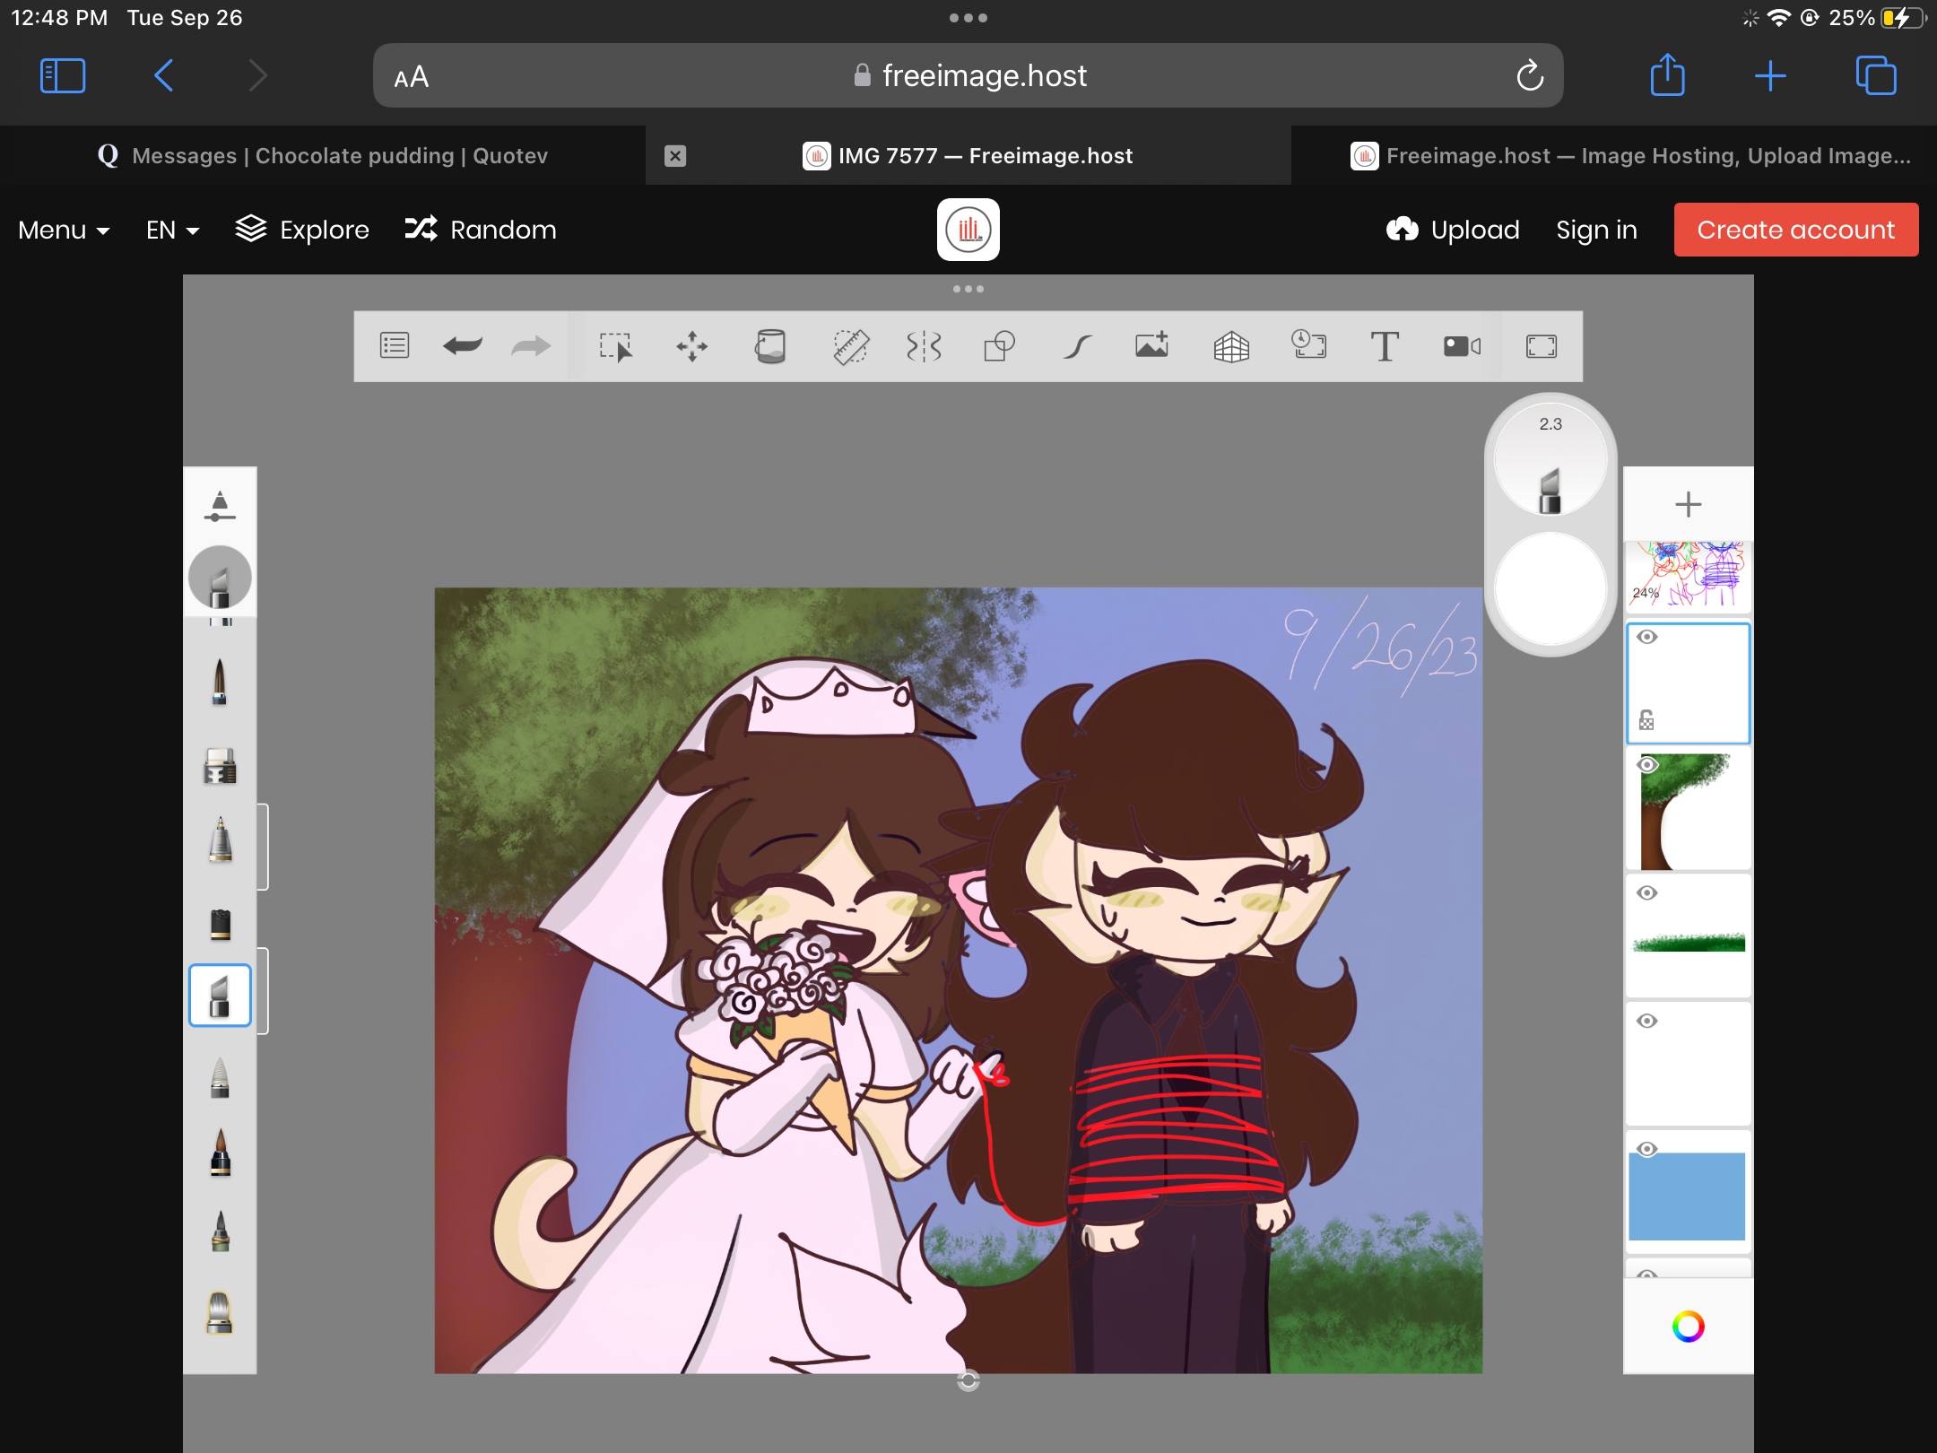Viewport: 1937px width, 1453px height.
Task: Click the import image icon
Action: pyautogui.click(x=1152, y=346)
